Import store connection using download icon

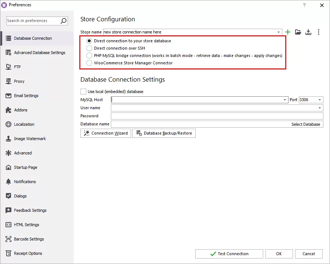click(x=308, y=32)
